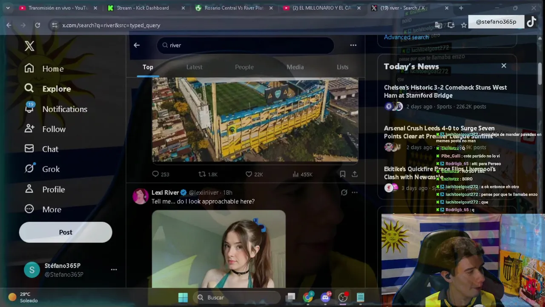This screenshot has height=307, width=545.
Task: Go back from the search results
Action: click(137, 45)
